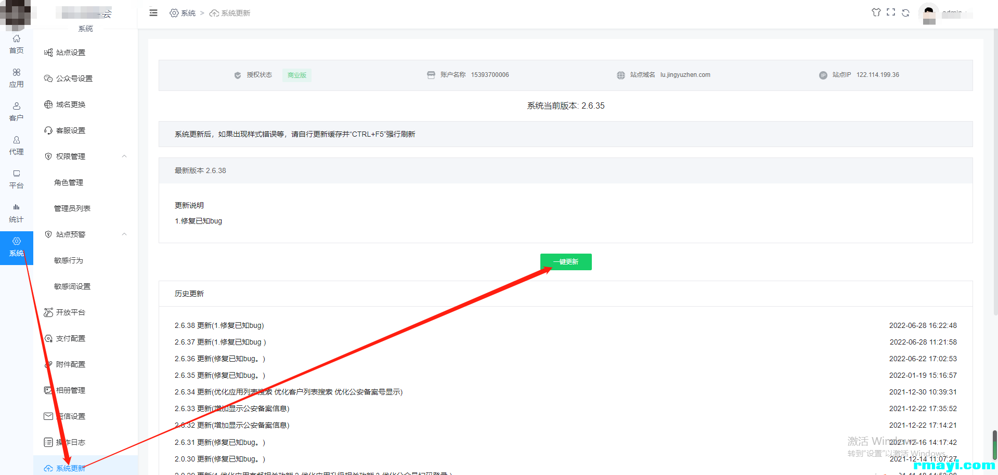Open the theme shirt icon in header

[x=876, y=12]
